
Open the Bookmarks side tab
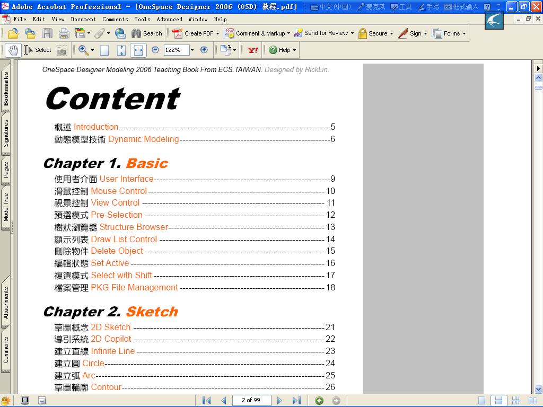tap(6, 89)
